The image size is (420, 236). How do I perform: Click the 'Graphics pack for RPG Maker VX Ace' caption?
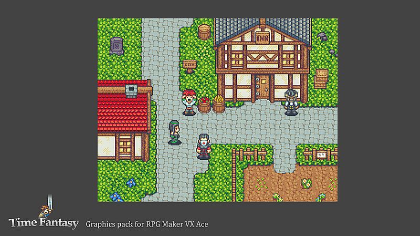tap(147, 224)
